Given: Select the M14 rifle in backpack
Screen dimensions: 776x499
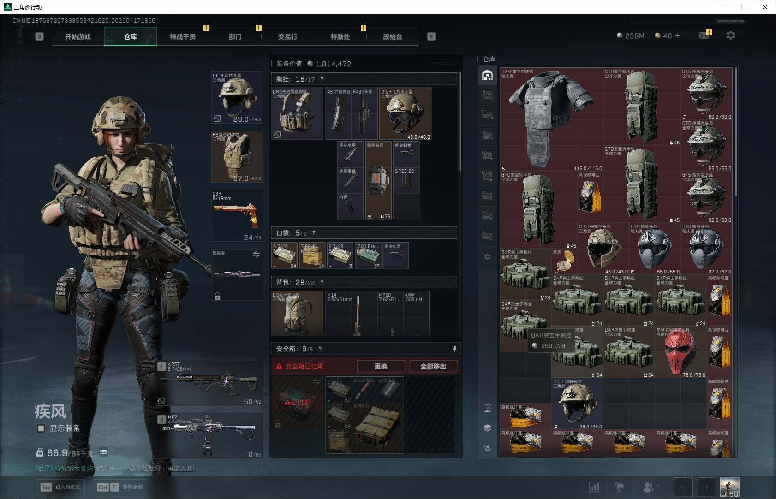Looking at the screenshot, I should (x=352, y=313).
